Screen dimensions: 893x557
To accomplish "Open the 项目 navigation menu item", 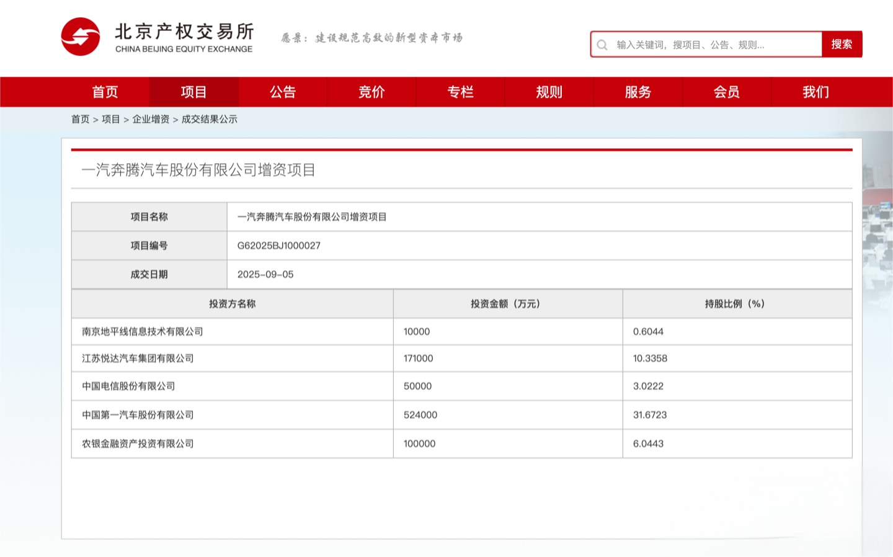I will [193, 92].
